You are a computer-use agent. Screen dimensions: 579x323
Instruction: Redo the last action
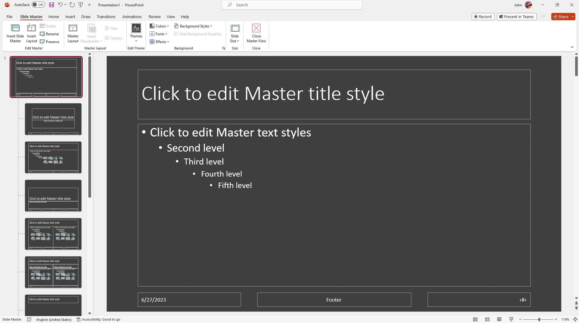[72, 5]
